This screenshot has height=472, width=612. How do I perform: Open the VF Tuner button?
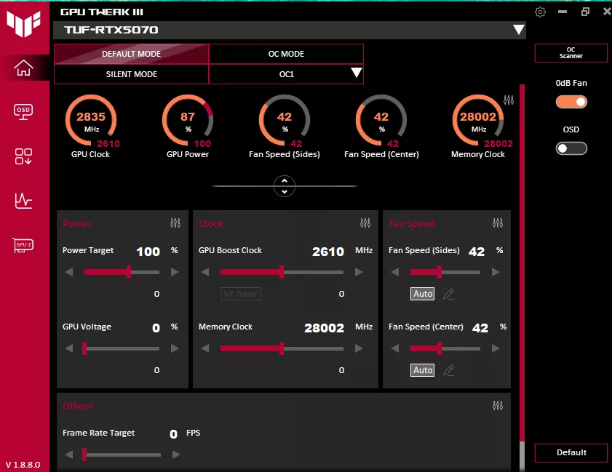point(241,294)
